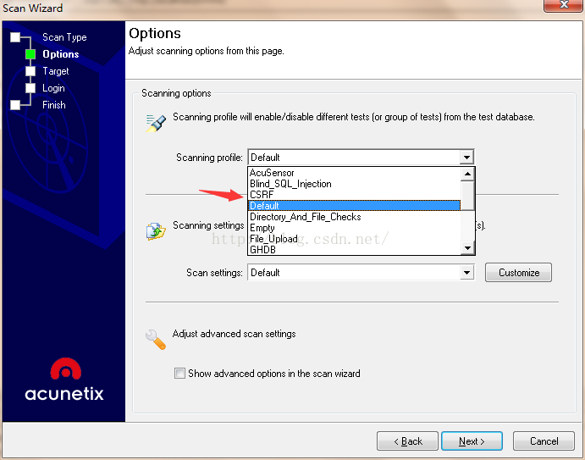Select the Empty scanning profile
Image resolution: width=585 pixels, height=460 pixels.
[x=355, y=228]
